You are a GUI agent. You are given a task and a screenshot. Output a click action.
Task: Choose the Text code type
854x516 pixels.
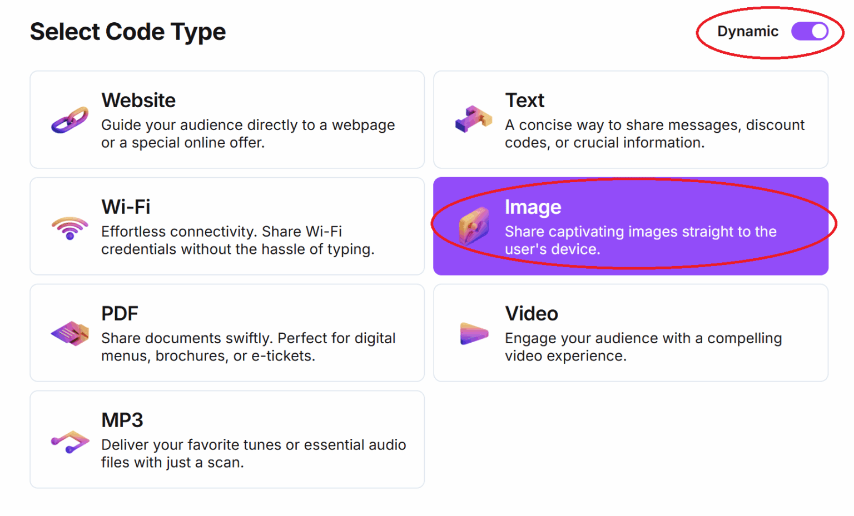click(x=630, y=118)
